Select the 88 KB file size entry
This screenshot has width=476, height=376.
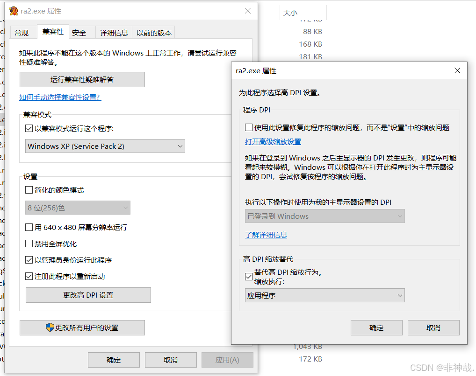click(x=312, y=32)
